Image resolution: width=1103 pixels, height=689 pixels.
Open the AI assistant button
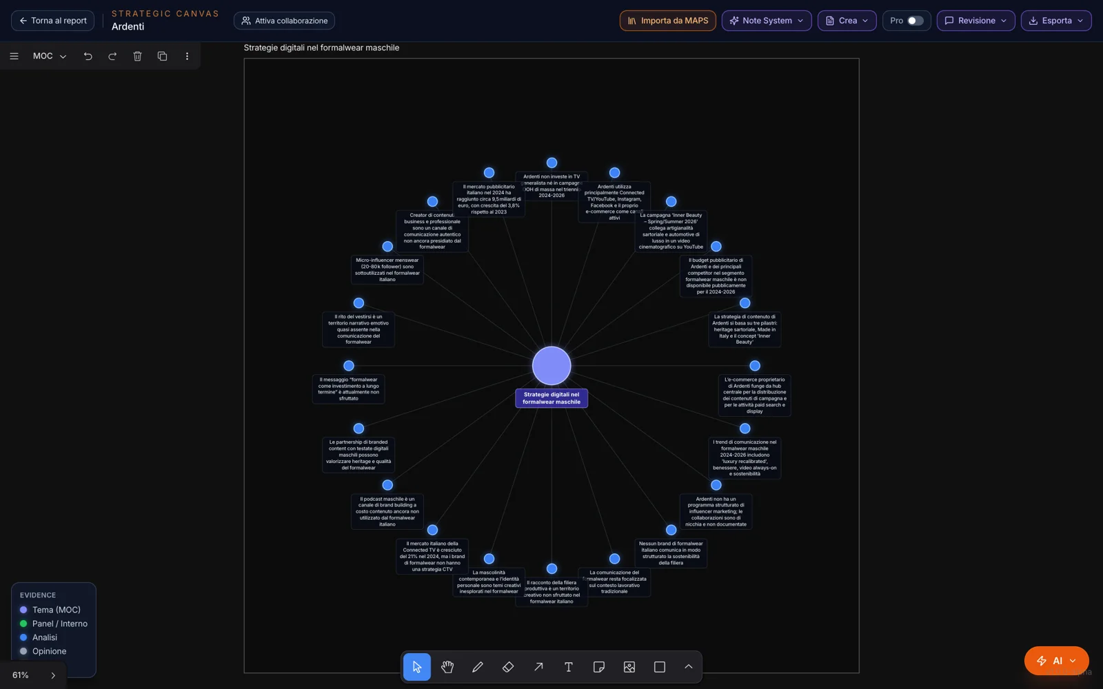tap(1056, 661)
